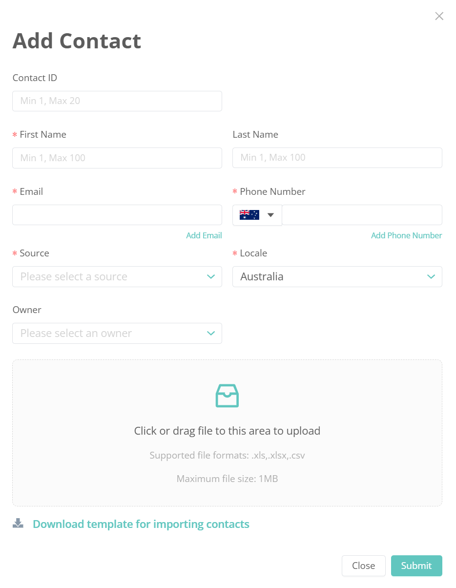Select the Last Name text box
This screenshot has height=588, width=456.
[x=337, y=158]
